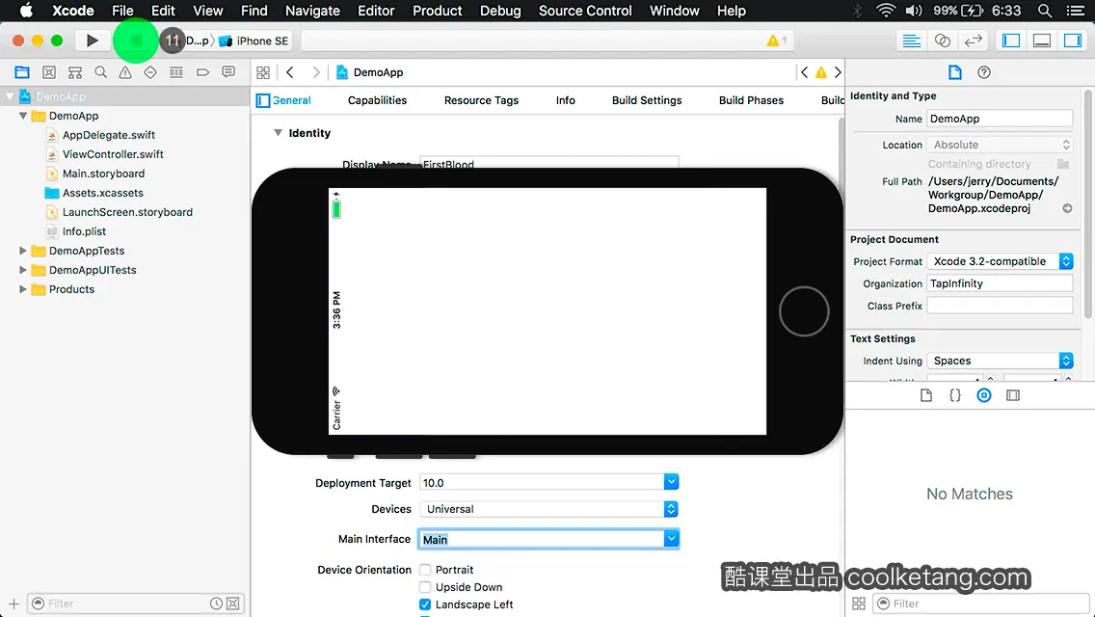
Task: Show the Source Control navigator
Action: coord(49,72)
